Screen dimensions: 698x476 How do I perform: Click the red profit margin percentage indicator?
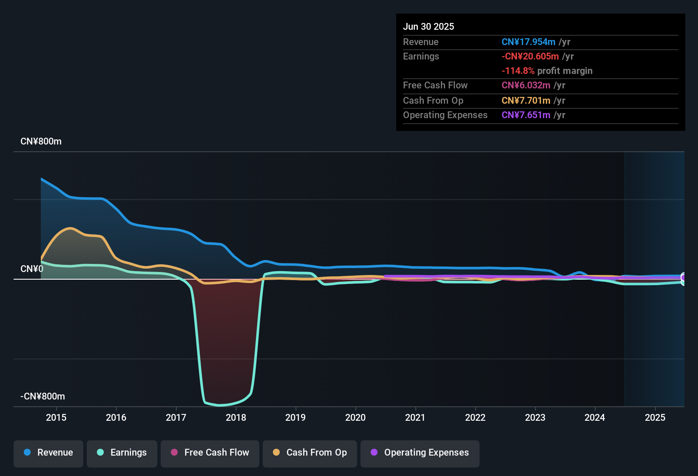click(x=518, y=71)
